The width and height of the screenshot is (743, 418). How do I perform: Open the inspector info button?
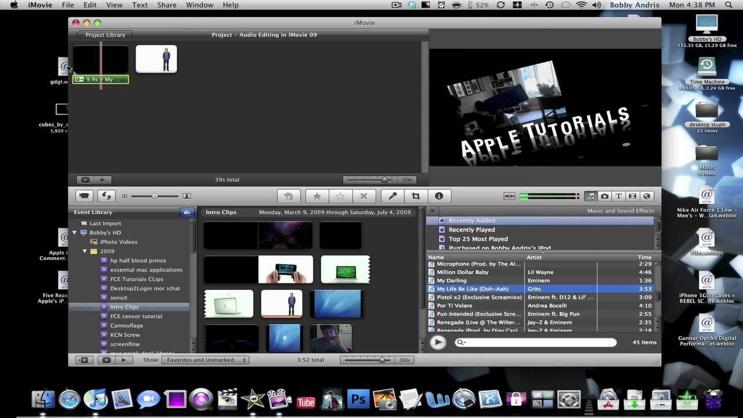click(439, 196)
